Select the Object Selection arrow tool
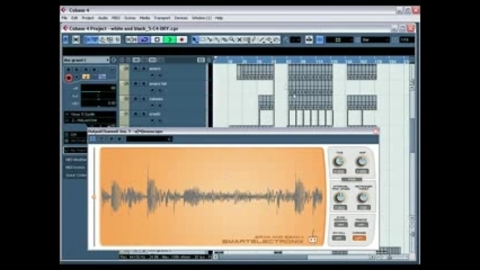This screenshot has width=480, height=270. (195, 40)
